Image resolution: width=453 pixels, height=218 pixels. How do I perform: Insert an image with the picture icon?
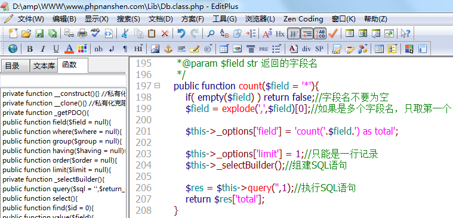155,49
